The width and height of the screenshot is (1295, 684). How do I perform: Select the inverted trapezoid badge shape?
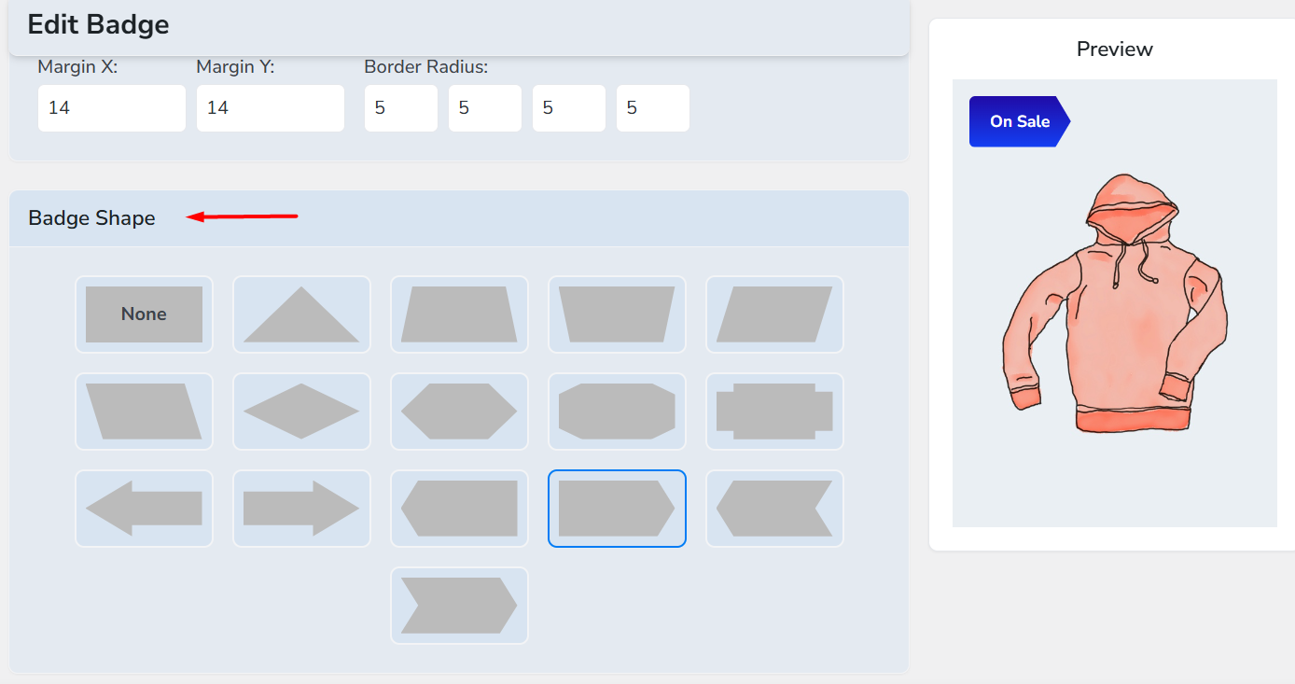point(617,314)
